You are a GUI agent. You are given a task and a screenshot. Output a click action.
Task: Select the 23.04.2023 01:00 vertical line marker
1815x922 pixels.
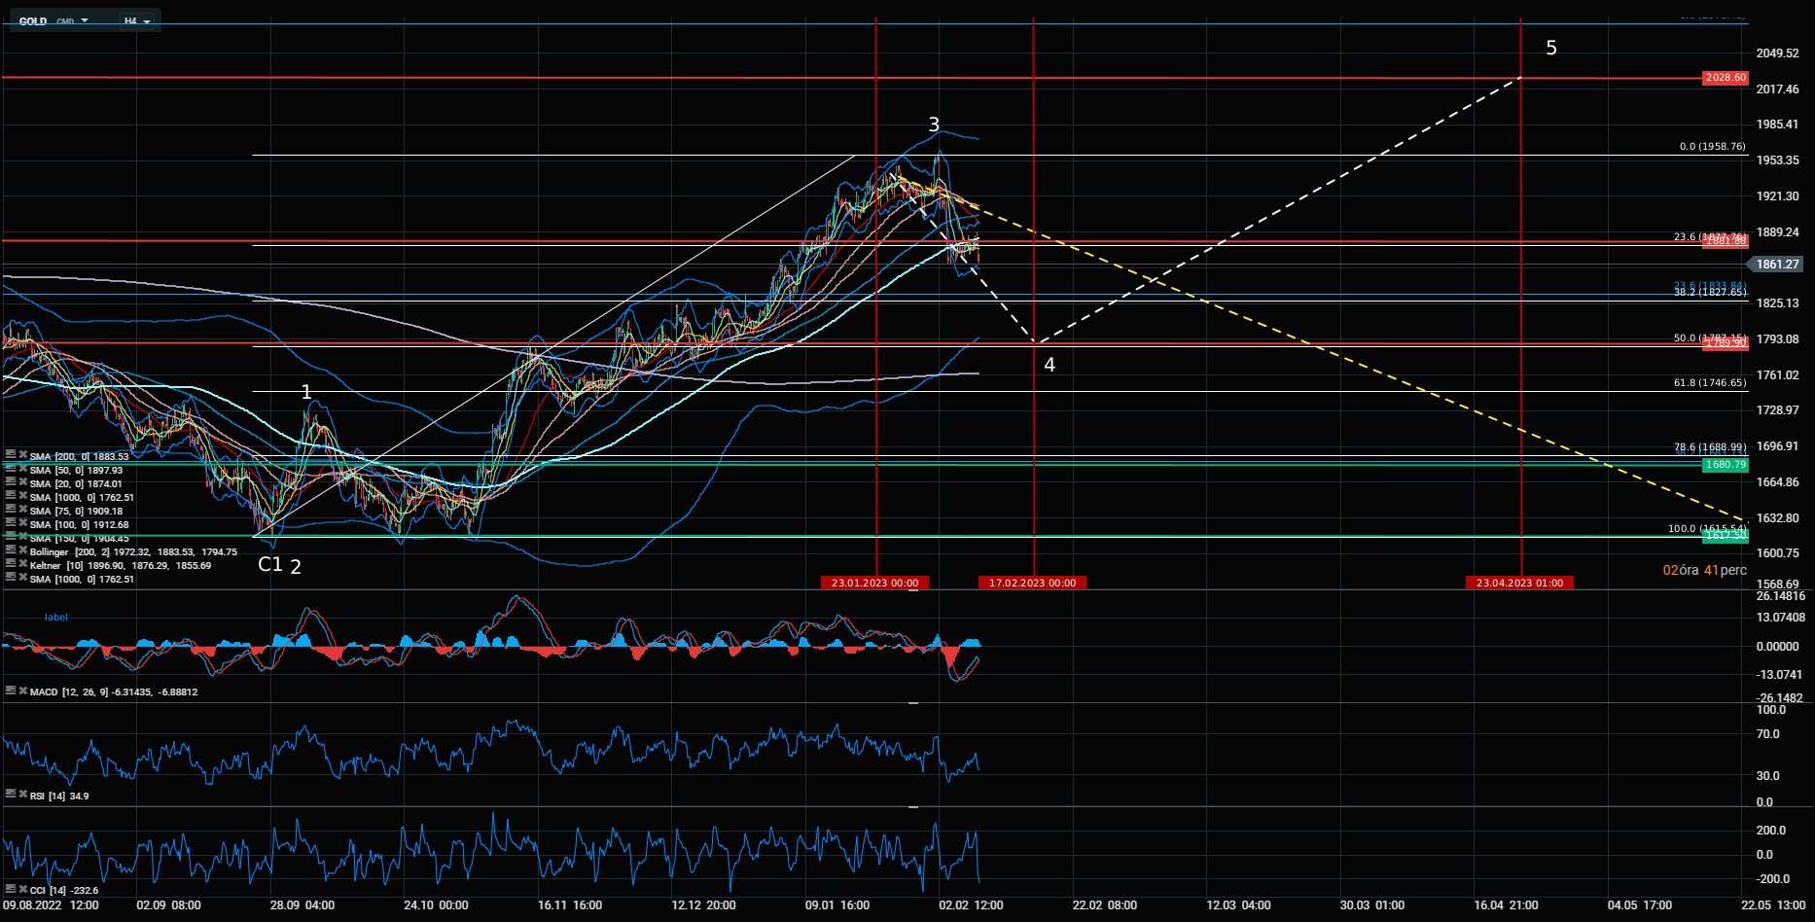tap(1519, 583)
